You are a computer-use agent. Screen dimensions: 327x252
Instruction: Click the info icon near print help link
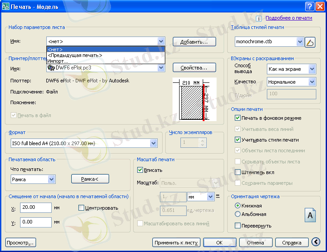pos(258,19)
